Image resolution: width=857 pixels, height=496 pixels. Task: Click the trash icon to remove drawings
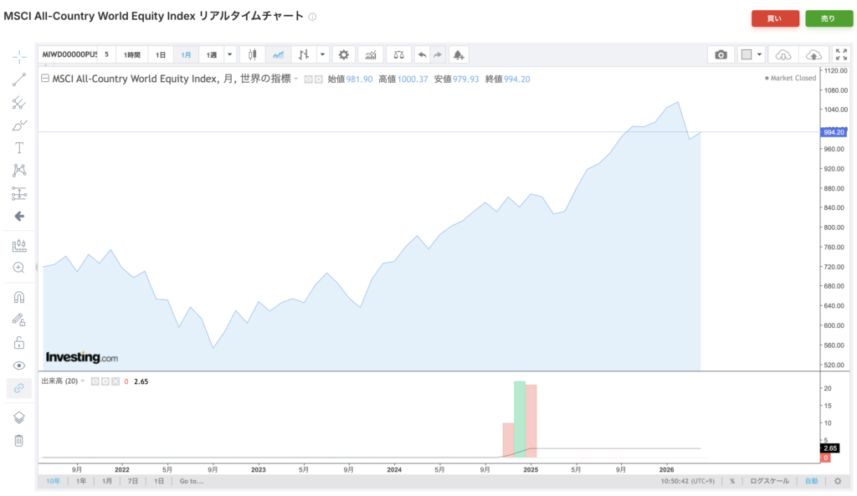pos(19,441)
